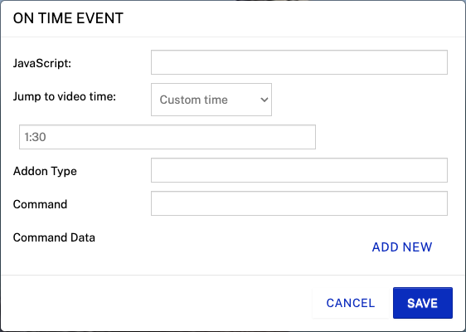
Task: Click the dropdown chevron beside Custom time
Action: click(265, 100)
